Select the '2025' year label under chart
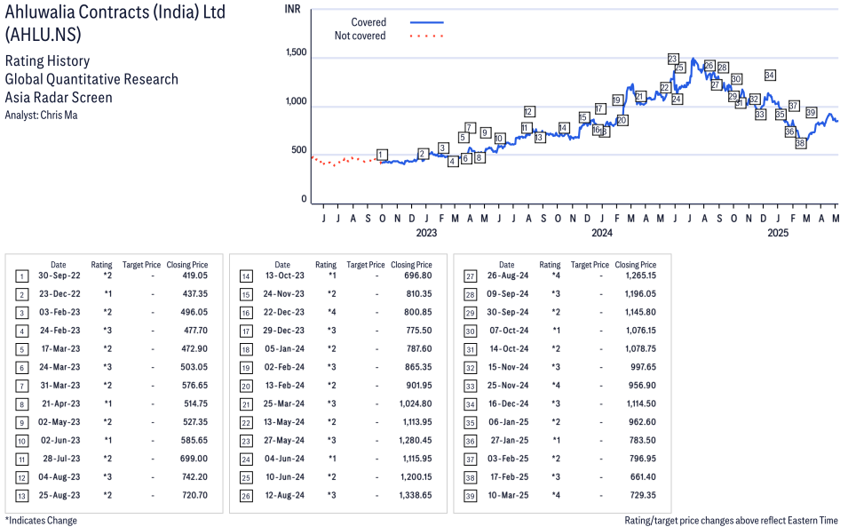The width and height of the screenshot is (848, 527). click(x=778, y=233)
